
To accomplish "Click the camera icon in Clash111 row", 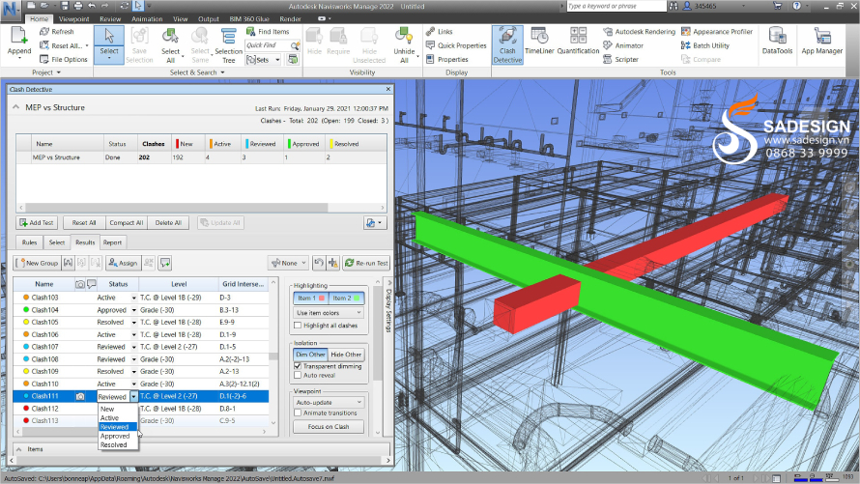I will click(x=80, y=396).
